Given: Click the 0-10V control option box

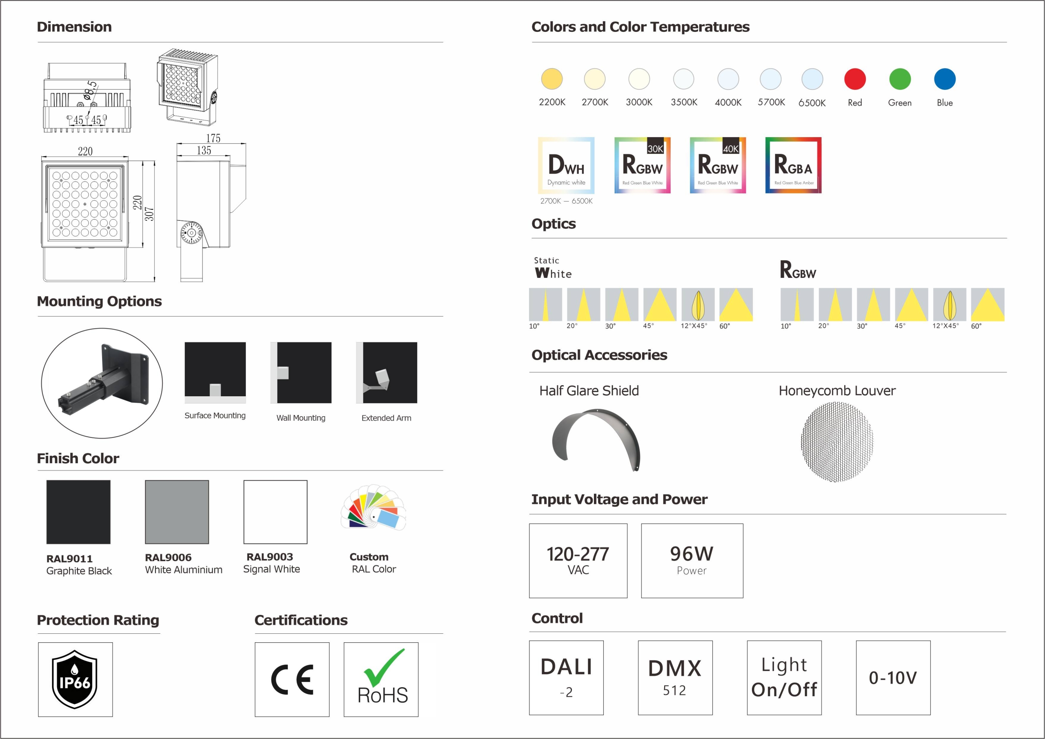Looking at the screenshot, I should (x=892, y=677).
